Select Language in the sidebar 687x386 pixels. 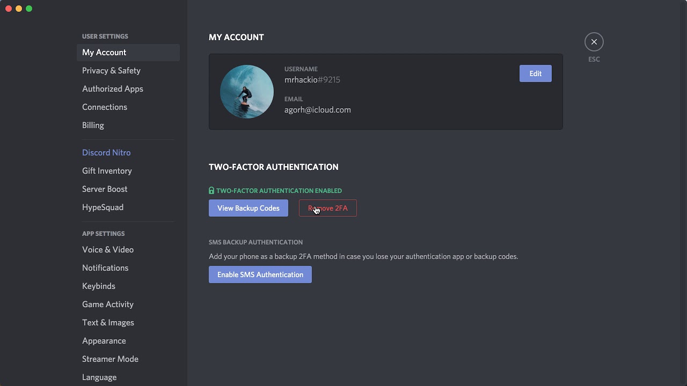click(128, 377)
